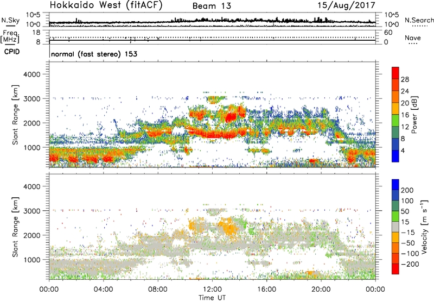Click "normal (fast stereo) 153" mode text

tap(94, 54)
